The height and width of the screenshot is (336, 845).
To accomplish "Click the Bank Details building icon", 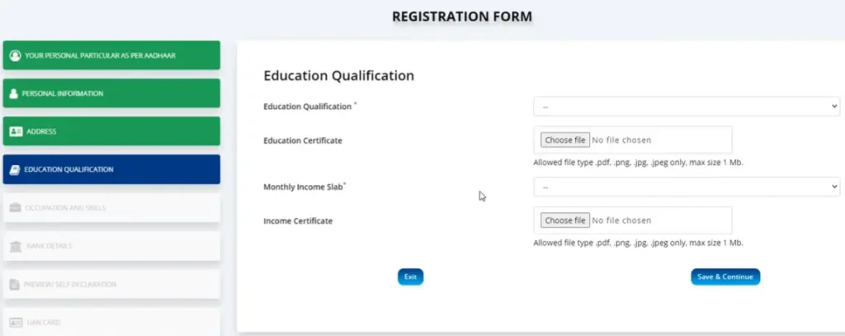I will tap(15, 246).
